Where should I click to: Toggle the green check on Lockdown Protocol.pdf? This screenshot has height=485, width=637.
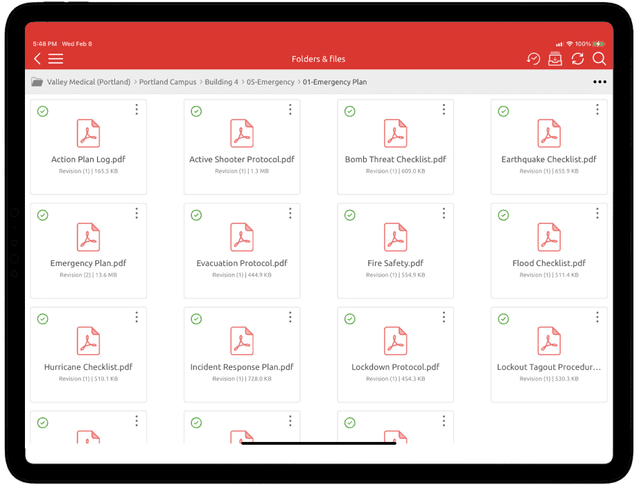(350, 319)
